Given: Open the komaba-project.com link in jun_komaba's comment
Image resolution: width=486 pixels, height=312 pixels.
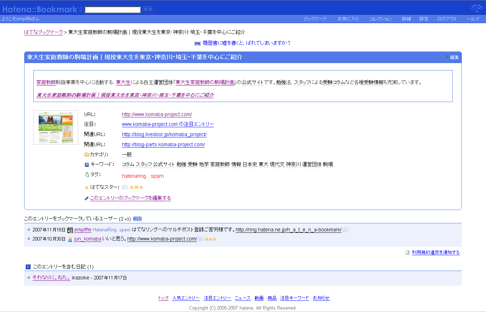Looking at the screenshot, I should [162, 239].
